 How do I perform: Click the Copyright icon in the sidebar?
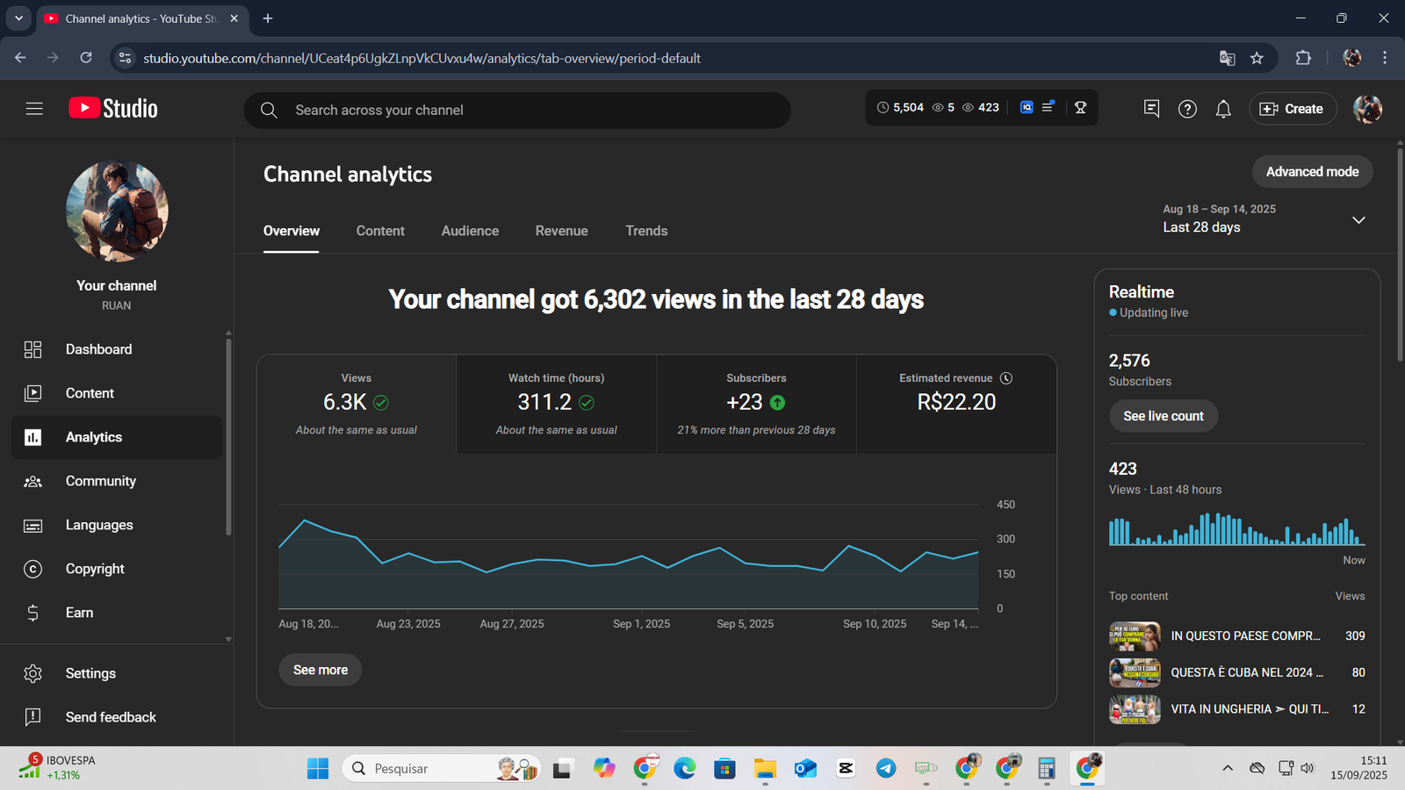click(x=32, y=569)
